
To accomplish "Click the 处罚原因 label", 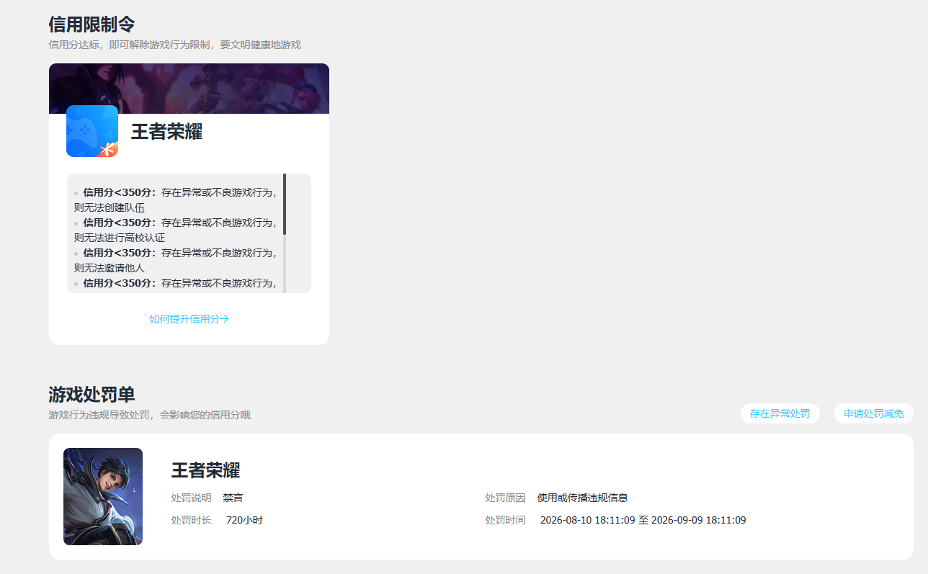I will (505, 498).
